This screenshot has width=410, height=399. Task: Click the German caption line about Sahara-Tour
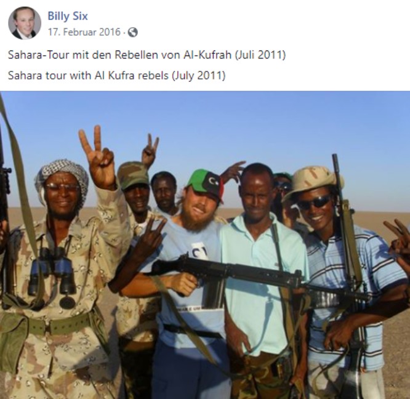tap(147, 55)
